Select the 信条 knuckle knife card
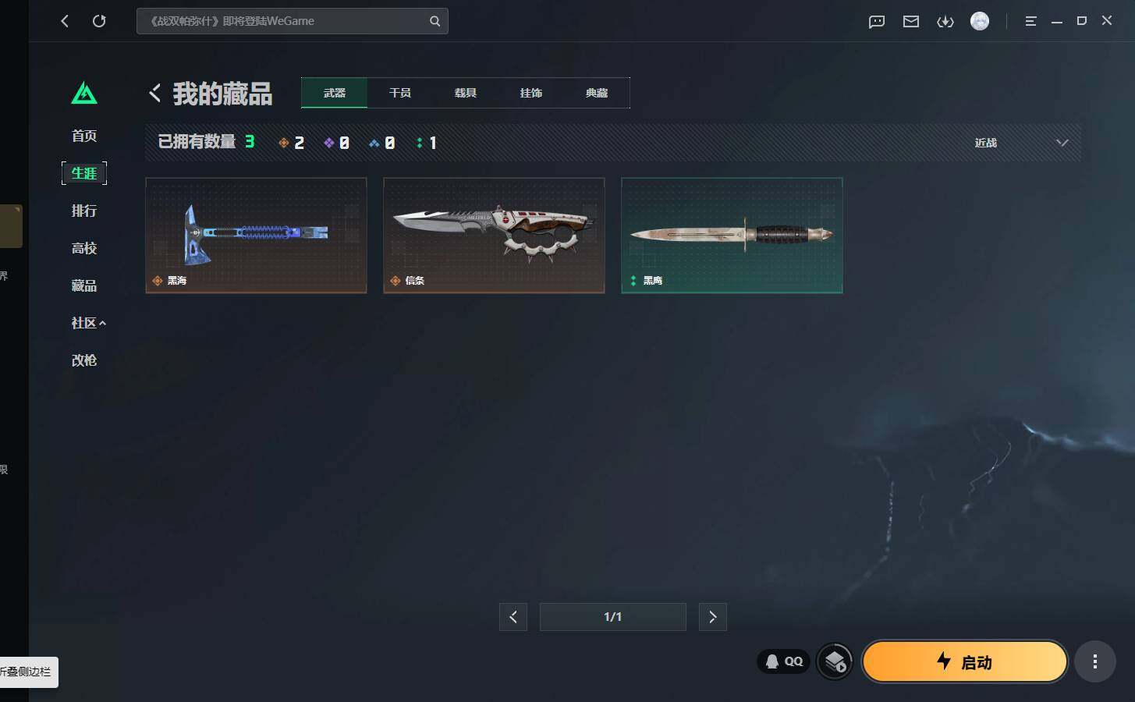This screenshot has height=702, width=1135. 494,236
